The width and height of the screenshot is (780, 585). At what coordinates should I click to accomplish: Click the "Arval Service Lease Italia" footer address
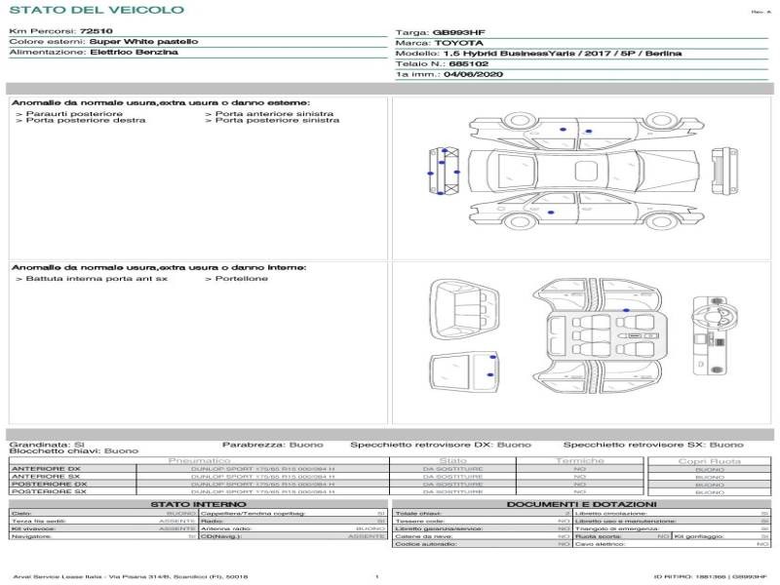pyautogui.click(x=131, y=577)
